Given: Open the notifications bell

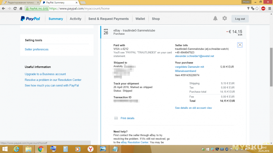Looking at the screenshot, I should (215, 18).
